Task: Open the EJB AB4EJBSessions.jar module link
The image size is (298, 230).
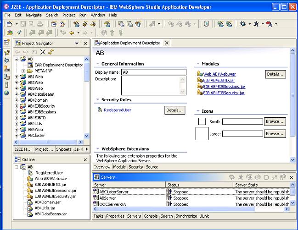Action: 224,87
